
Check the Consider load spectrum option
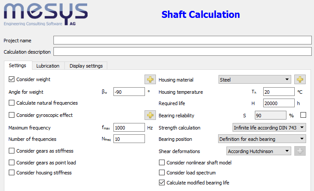tap(162, 173)
